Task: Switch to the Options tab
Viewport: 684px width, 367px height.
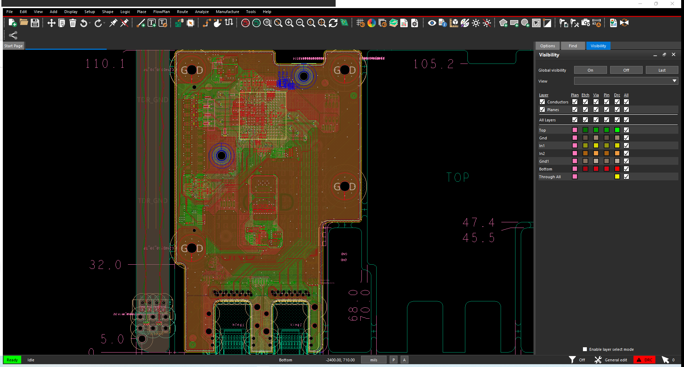Action: (547, 46)
